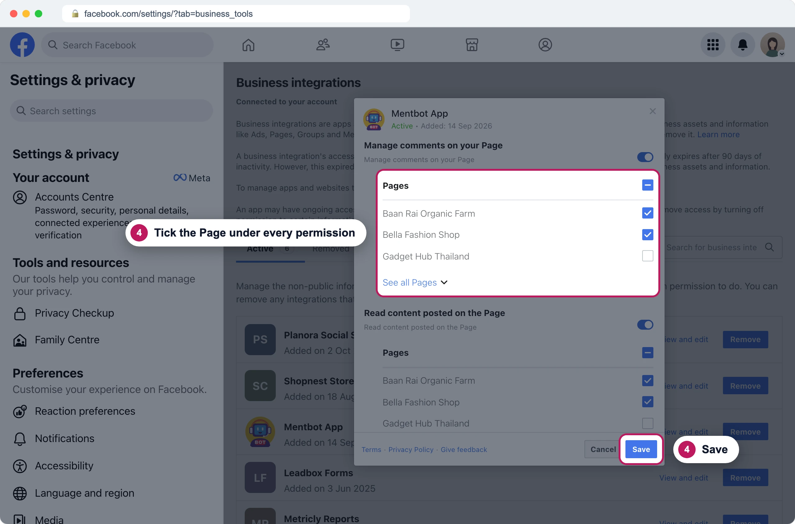
Task: Open the Marketplace icon
Action: pyautogui.click(x=472, y=45)
